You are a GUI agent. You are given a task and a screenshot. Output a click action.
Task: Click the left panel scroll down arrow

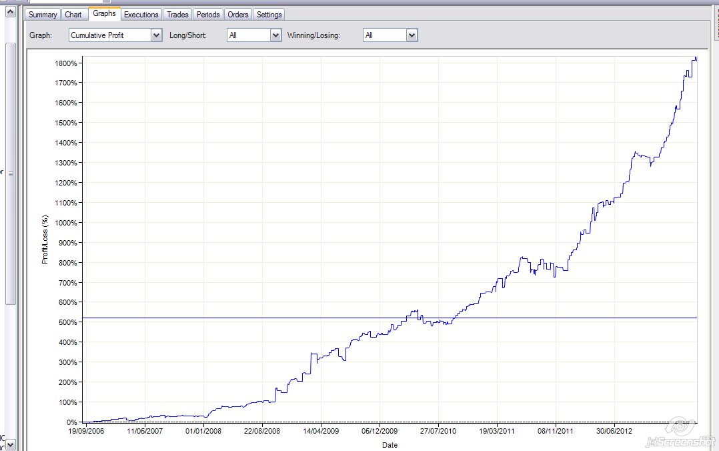coord(10,444)
